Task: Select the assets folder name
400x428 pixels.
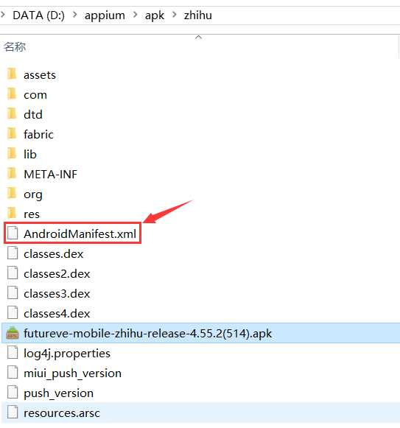Action: (40, 75)
